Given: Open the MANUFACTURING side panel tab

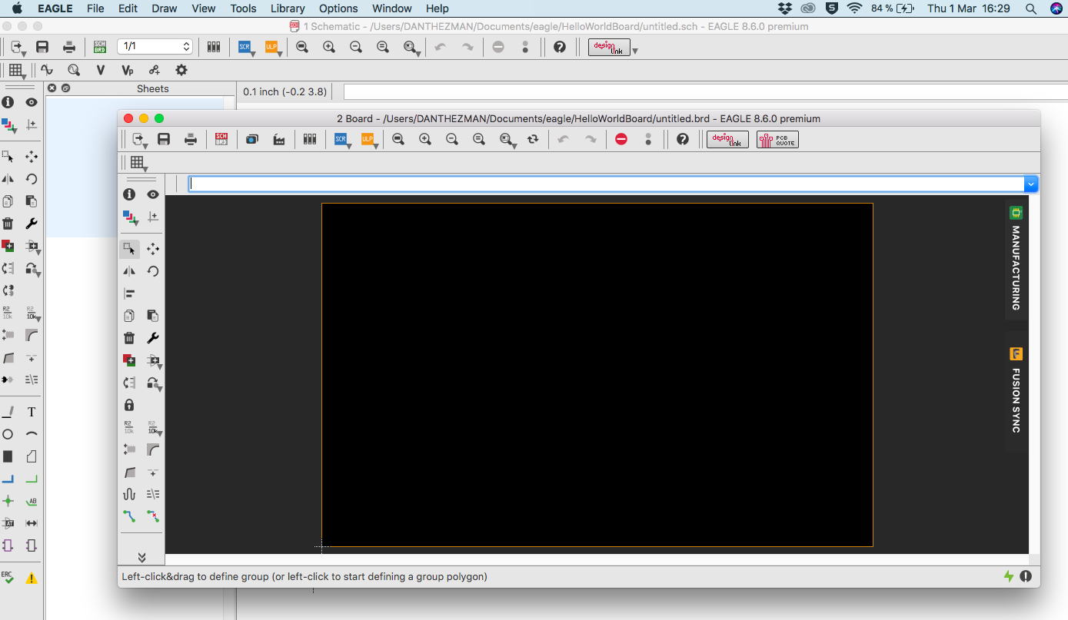Looking at the screenshot, I should point(1016,260).
